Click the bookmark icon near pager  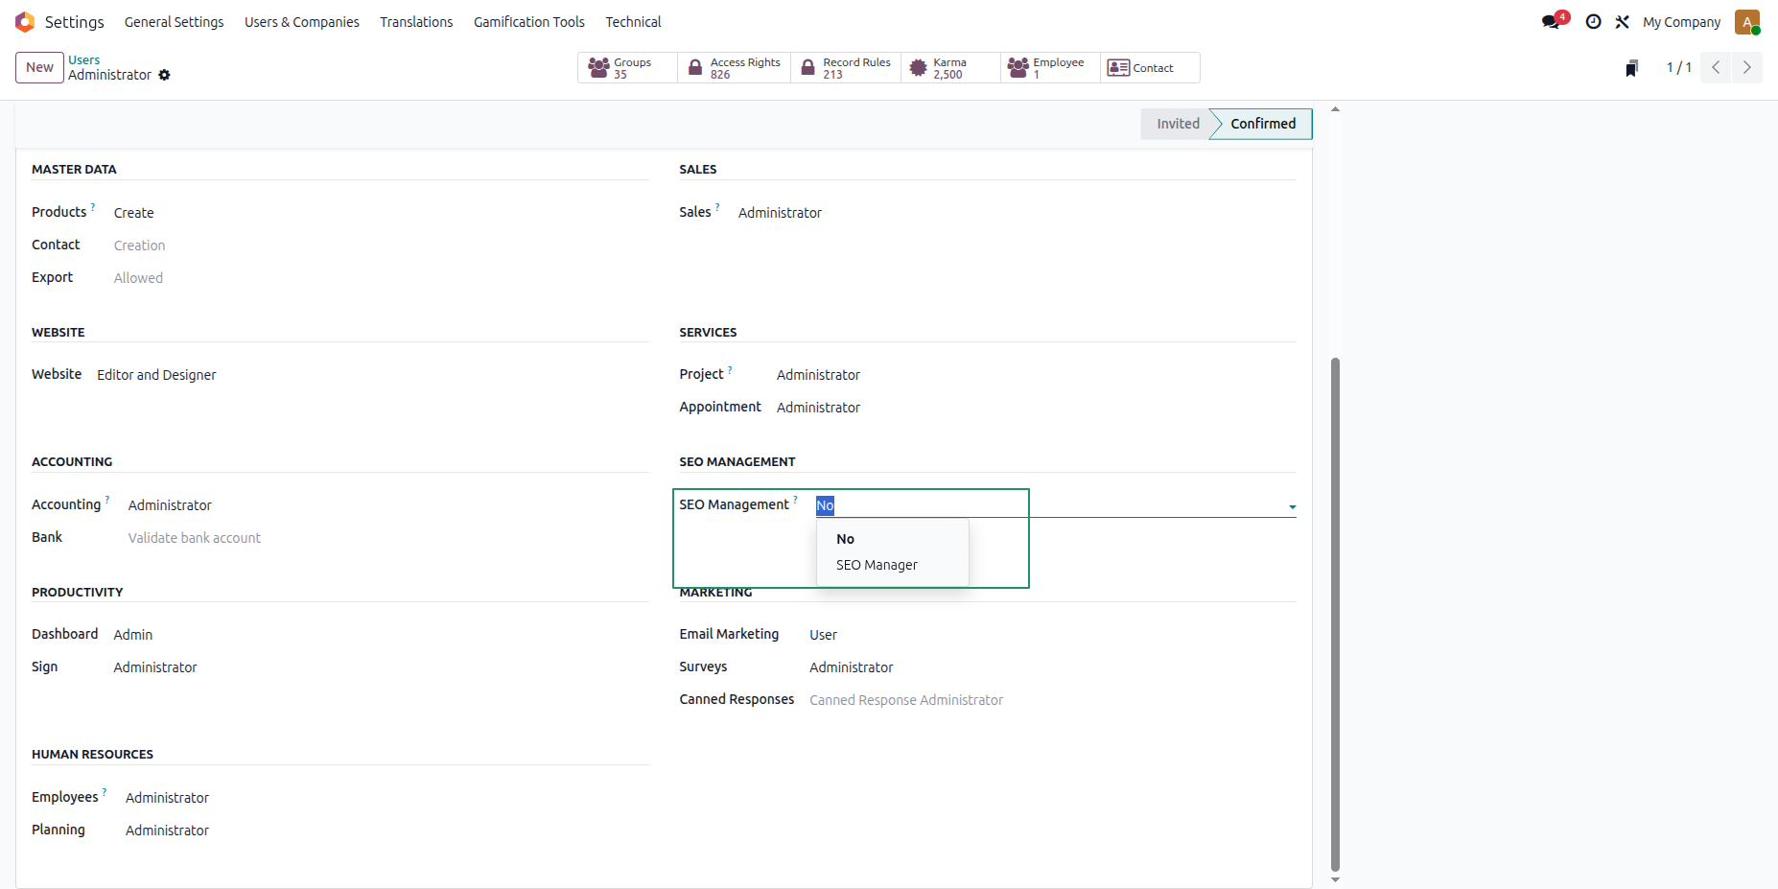click(x=1631, y=68)
